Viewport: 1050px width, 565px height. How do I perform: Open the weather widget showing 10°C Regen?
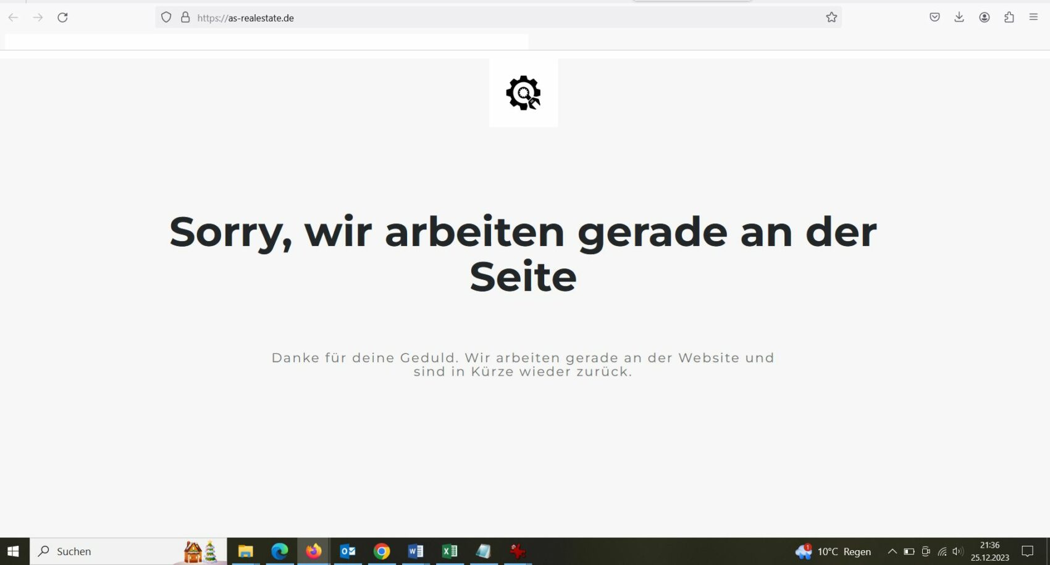point(833,551)
